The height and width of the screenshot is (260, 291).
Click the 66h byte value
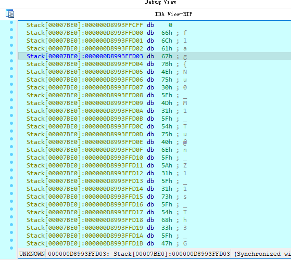(x=167, y=33)
